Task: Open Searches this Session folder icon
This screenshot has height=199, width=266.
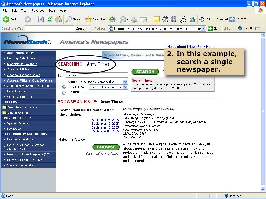Action: 5,107
